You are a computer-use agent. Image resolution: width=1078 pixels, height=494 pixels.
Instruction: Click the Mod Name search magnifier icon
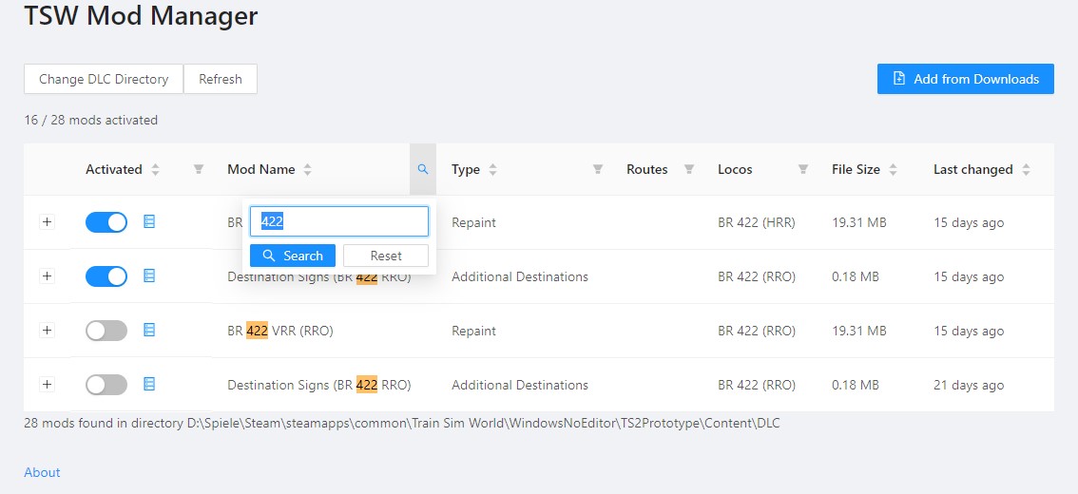pos(423,169)
